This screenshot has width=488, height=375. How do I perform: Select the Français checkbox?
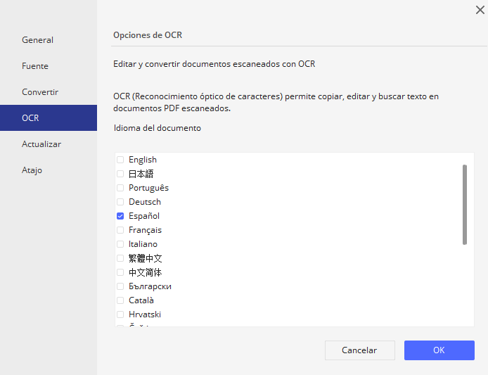120,230
